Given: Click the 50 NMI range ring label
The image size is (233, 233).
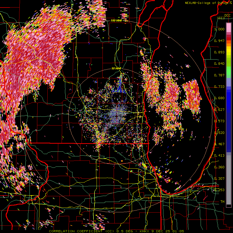Looking at the screenshot, I should [116, 68].
